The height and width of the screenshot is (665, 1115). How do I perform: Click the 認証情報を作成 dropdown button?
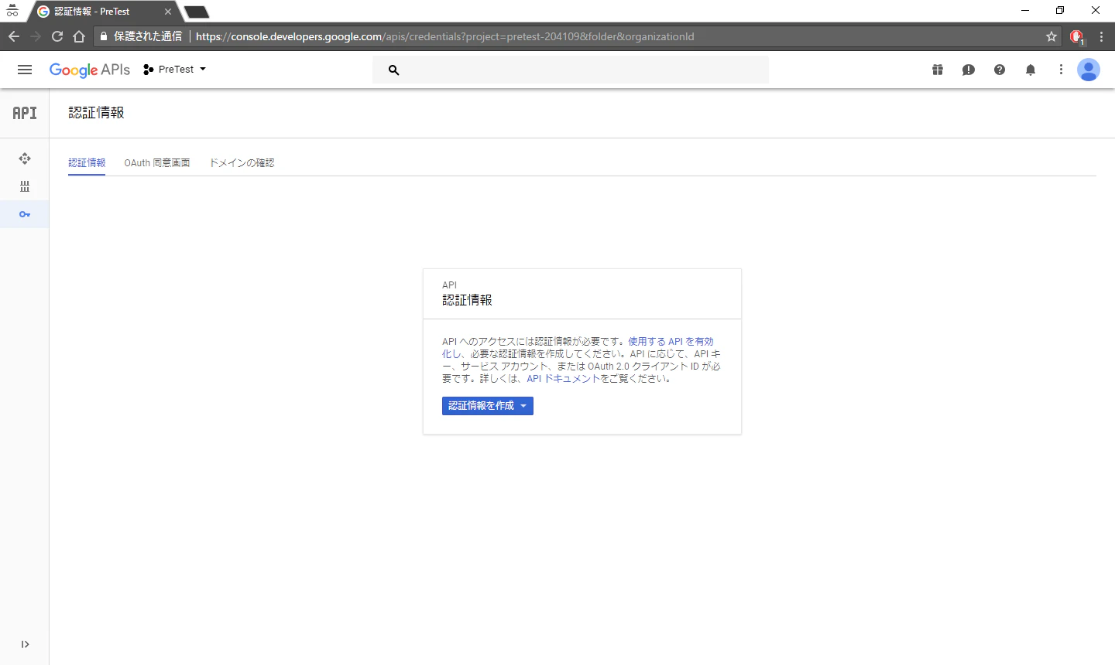point(488,406)
